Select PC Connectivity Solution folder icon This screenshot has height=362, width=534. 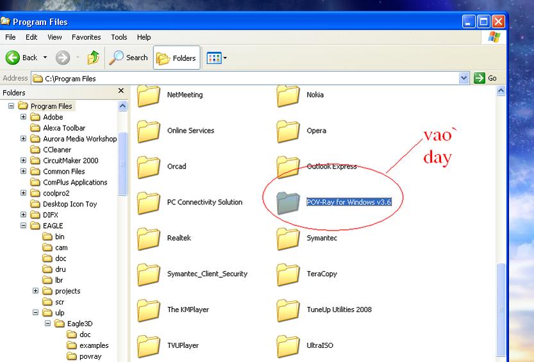coord(149,202)
